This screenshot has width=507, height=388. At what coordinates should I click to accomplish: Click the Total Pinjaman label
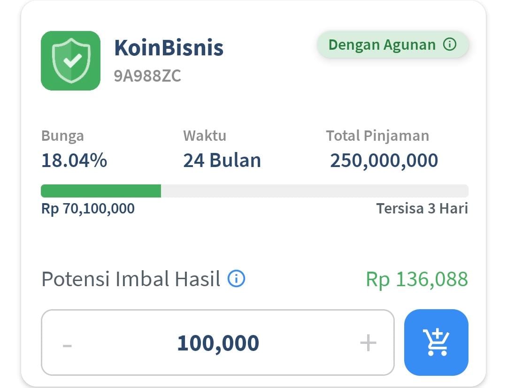point(377,136)
